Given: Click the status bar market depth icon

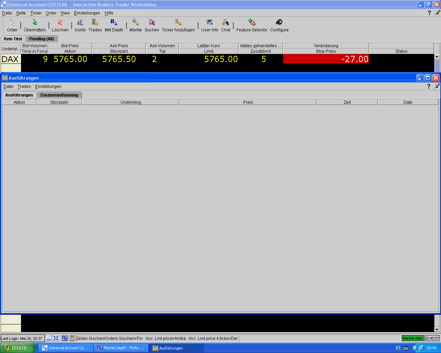Looking at the screenshot, I should (x=65, y=338).
